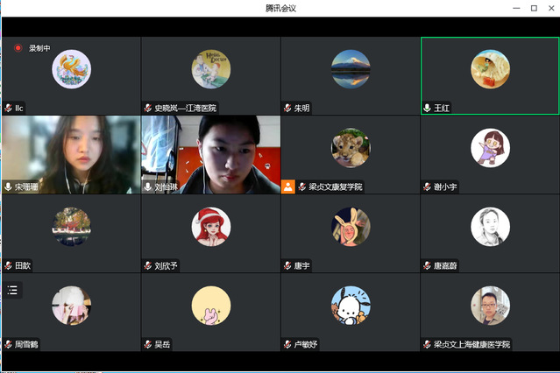Open the participant list icon above 周雪鹤

click(x=12, y=290)
